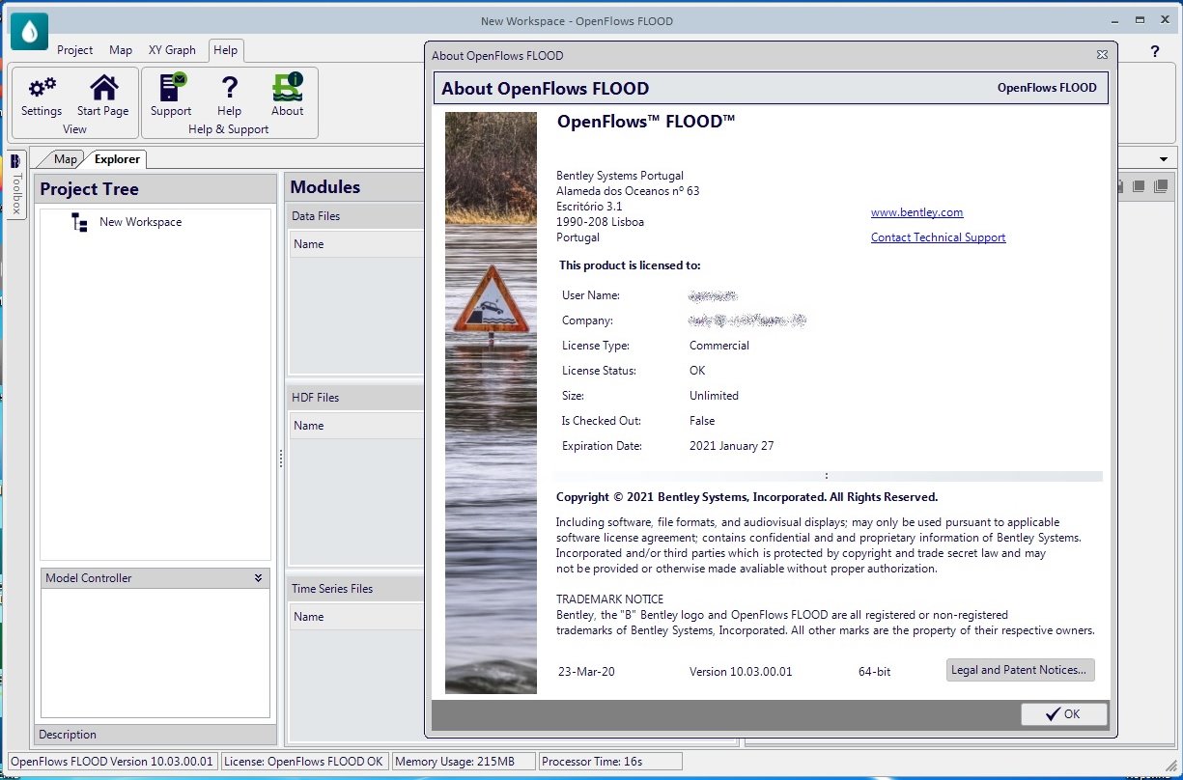Open the www.bentley.com link
The image size is (1183, 780).
916,212
